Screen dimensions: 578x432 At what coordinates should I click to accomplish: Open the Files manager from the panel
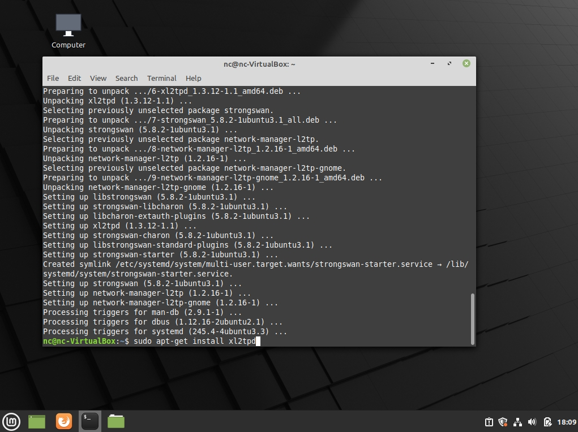[x=116, y=421]
